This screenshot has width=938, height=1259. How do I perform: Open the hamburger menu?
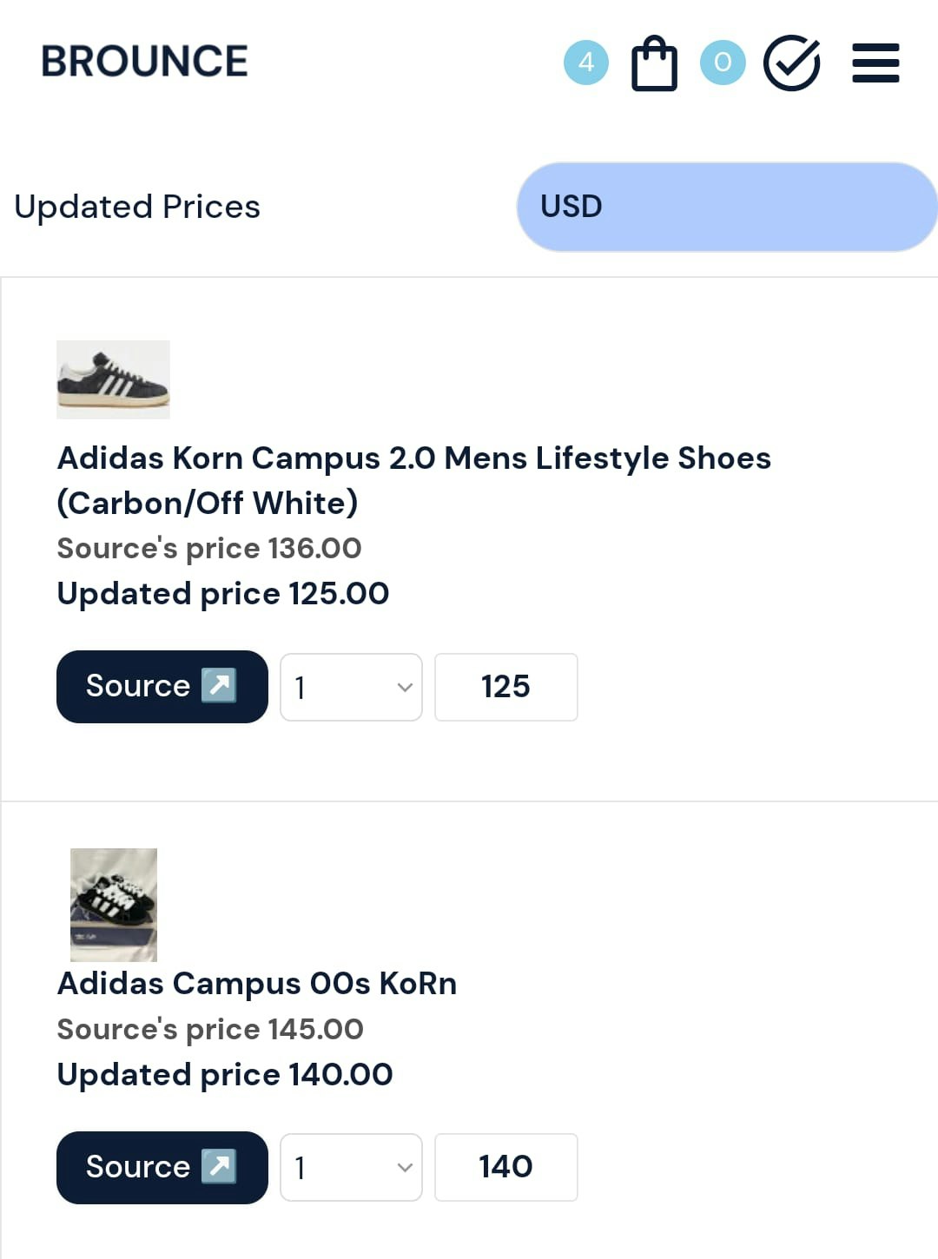[x=875, y=63]
